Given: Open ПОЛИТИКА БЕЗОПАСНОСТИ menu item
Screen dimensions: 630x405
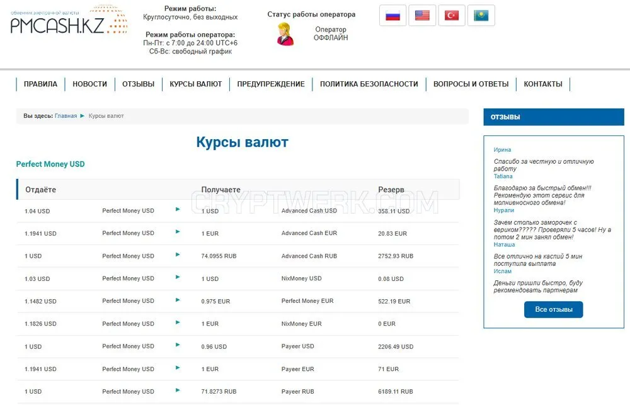Looking at the screenshot, I should click(369, 84).
